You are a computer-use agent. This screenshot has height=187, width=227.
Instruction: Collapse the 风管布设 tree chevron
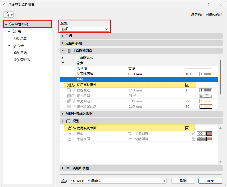[6, 24]
